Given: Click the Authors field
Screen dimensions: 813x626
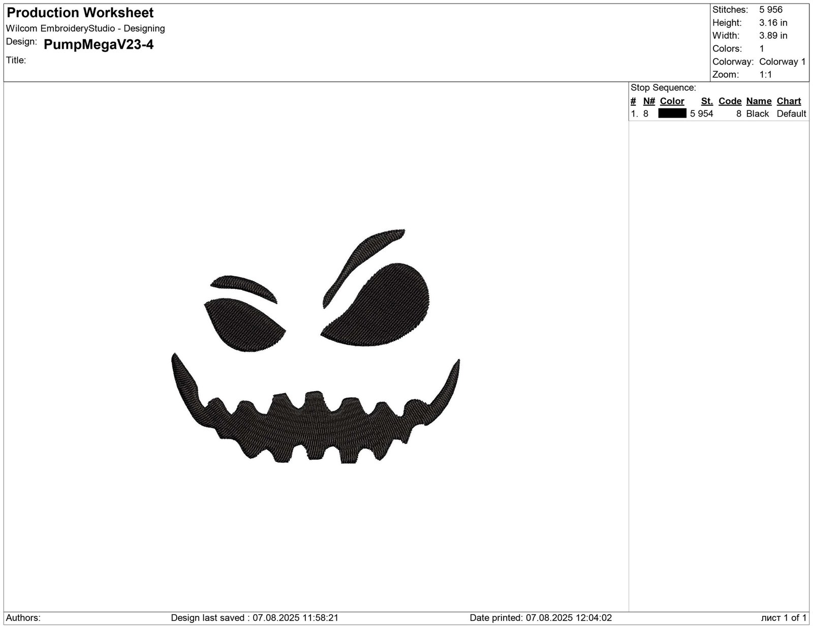Looking at the screenshot, I should coord(23,618).
